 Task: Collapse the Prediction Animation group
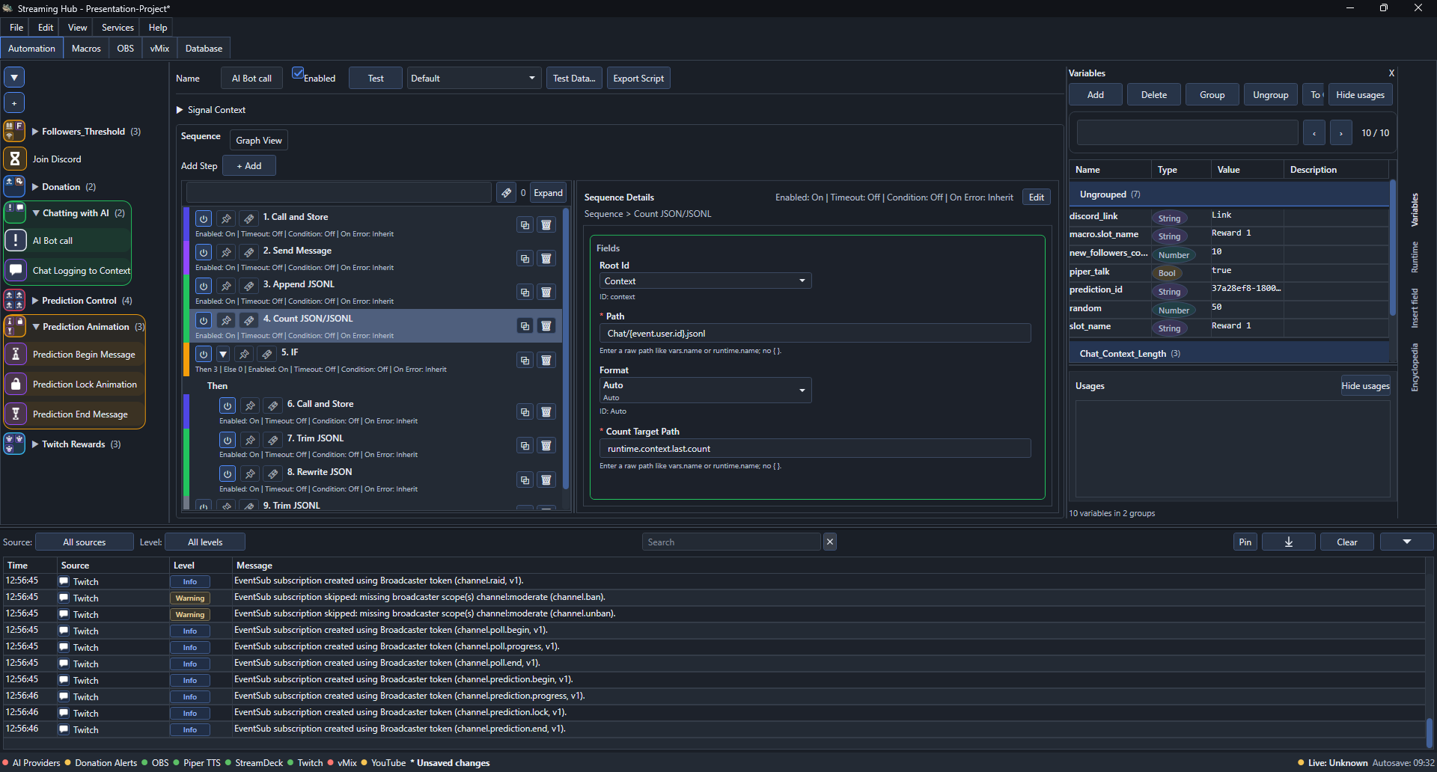point(36,327)
